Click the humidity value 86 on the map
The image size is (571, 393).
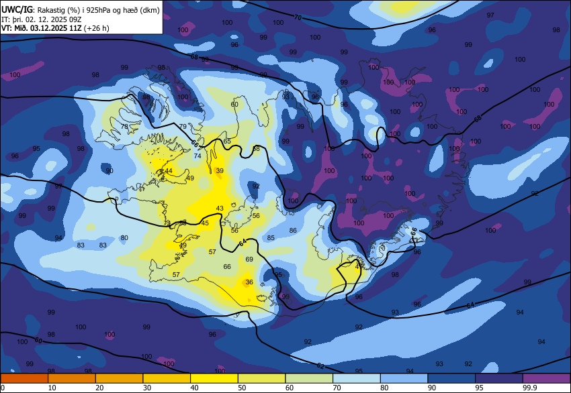[x=293, y=230]
